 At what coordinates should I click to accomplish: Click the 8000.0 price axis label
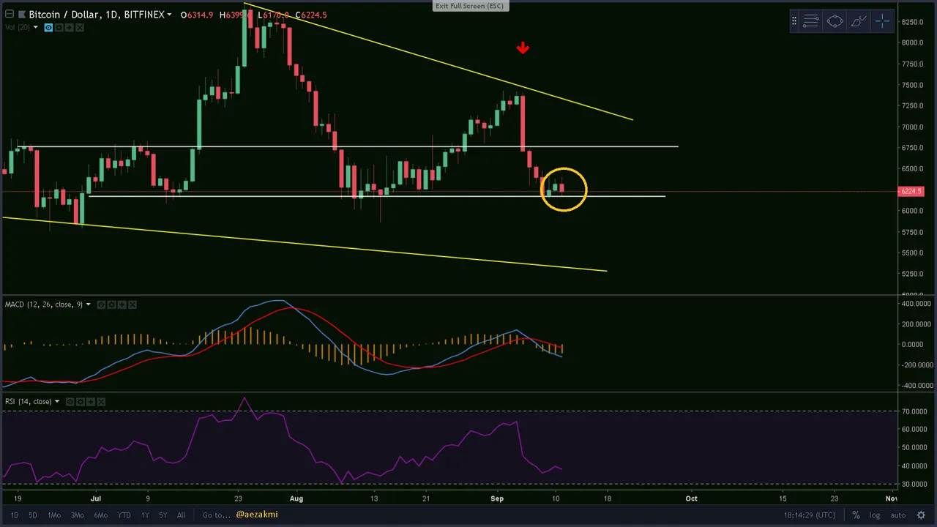point(912,42)
